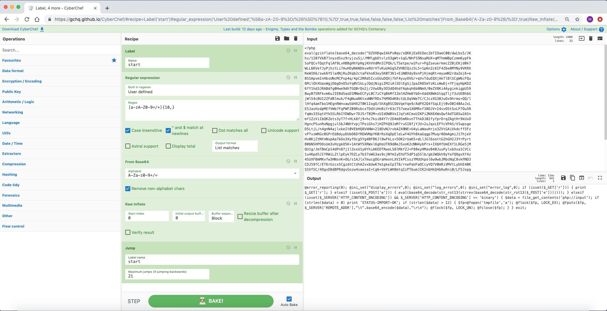Viewport: 607px width, 311px height.
Task: Open Options gear icon
Action: (x=564, y=29)
